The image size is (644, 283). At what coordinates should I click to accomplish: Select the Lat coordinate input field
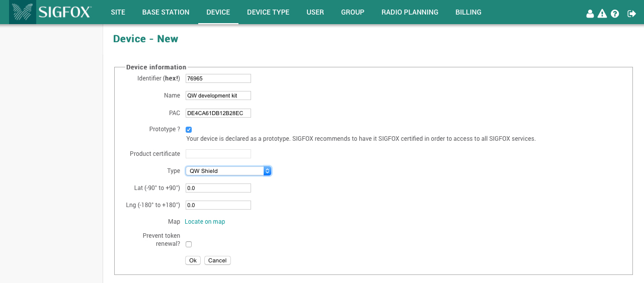[218, 188]
